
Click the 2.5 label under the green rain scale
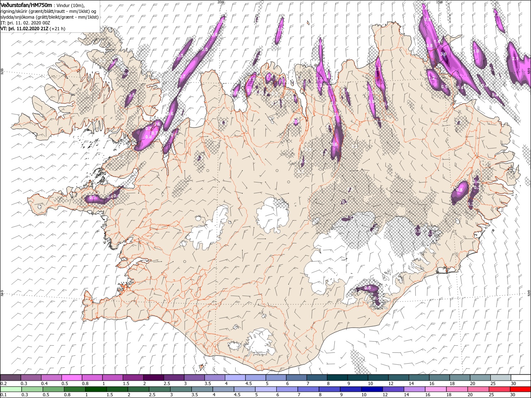click(x=152, y=396)
